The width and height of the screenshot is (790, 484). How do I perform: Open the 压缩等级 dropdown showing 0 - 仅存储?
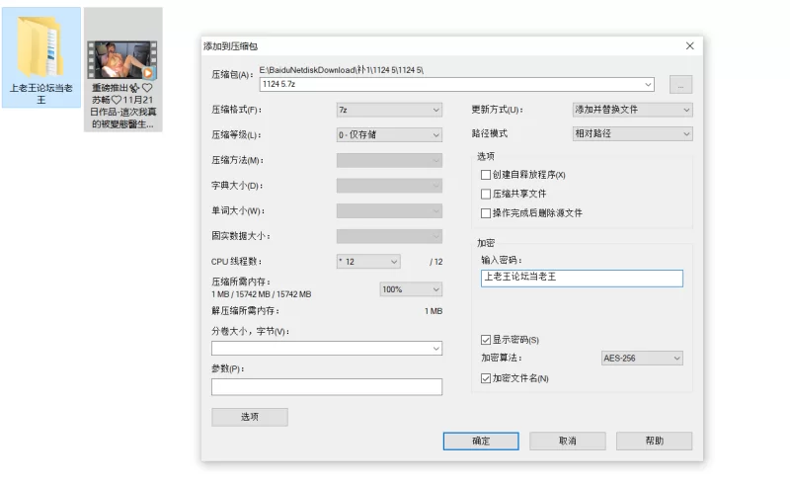point(389,135)
